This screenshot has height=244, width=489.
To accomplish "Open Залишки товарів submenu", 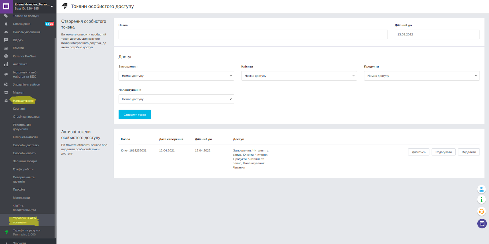I will click(x=25, y=161).
